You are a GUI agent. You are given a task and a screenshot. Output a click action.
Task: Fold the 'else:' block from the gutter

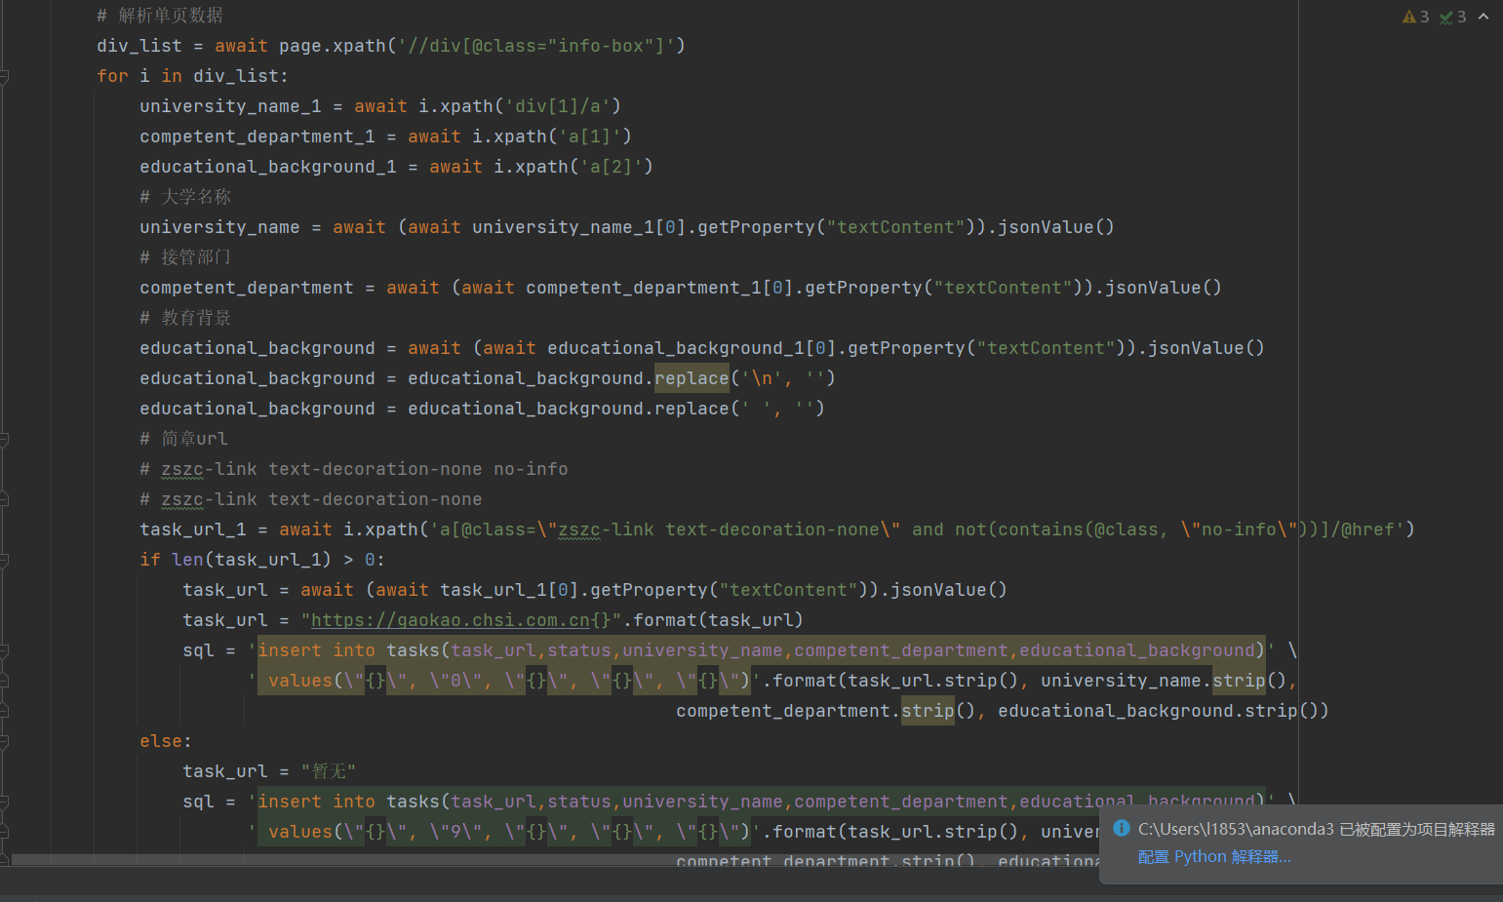tap(4, 741)
